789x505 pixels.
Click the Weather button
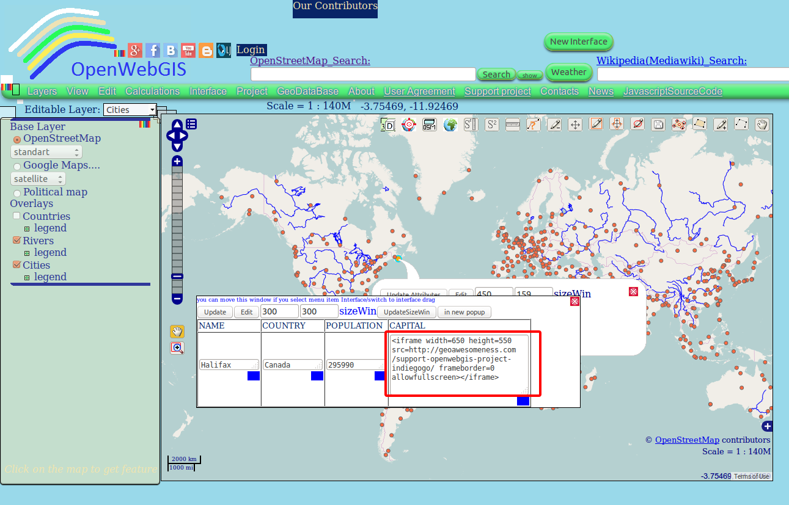(568, 72)
